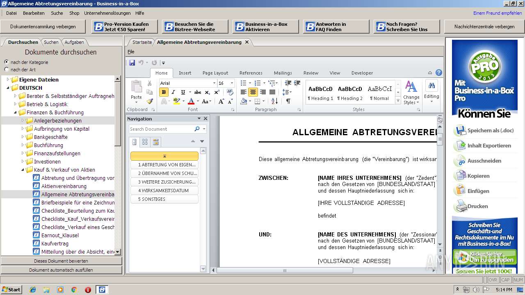This screenshot has width=525, height=295.
Task: Click the Decrease Indent icon
Action: click(x=288, y=83)
